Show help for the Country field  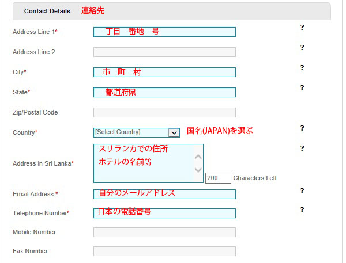point(302,128)
